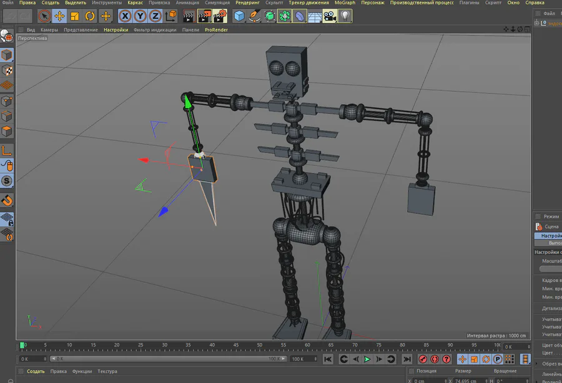This screenshot has width=562, height=383.
Task: Activate the Scale tool in top toolbar
Action: tap(74, 16)
